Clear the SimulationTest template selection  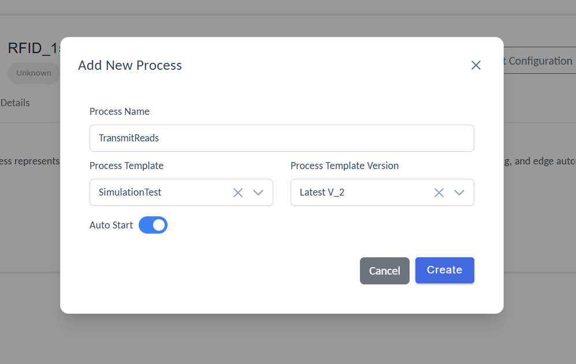(x=237, y=193)
